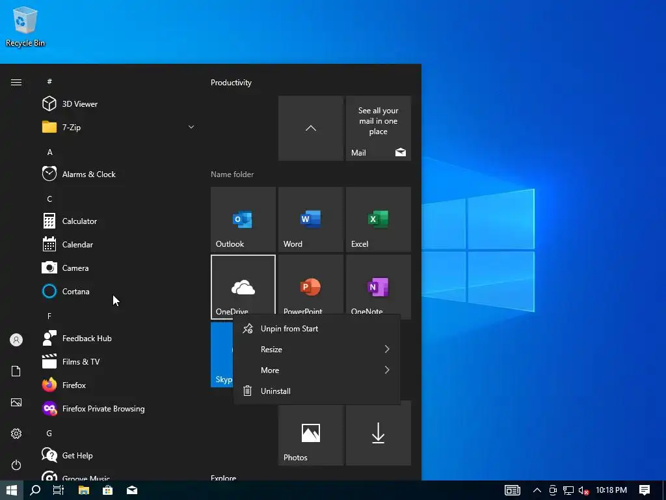
Task: Click the # section header
Action: click(x=49, y=81)
